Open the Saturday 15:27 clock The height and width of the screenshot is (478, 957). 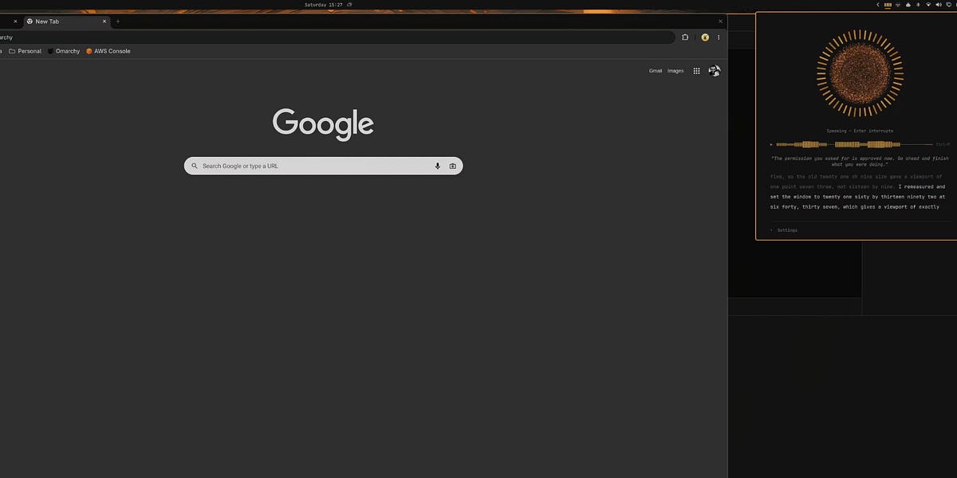324,5
